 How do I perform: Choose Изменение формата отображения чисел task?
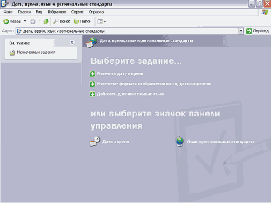pos(154,84)
